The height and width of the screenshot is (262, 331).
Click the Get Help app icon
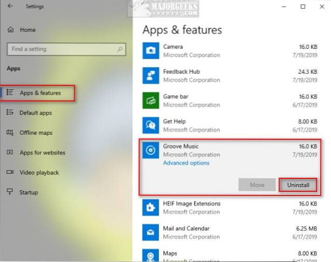[151, 125]
